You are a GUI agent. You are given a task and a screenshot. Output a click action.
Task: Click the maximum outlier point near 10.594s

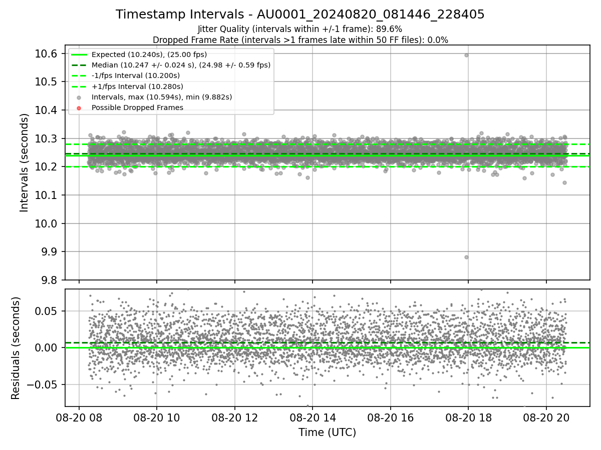coord(466,55)
